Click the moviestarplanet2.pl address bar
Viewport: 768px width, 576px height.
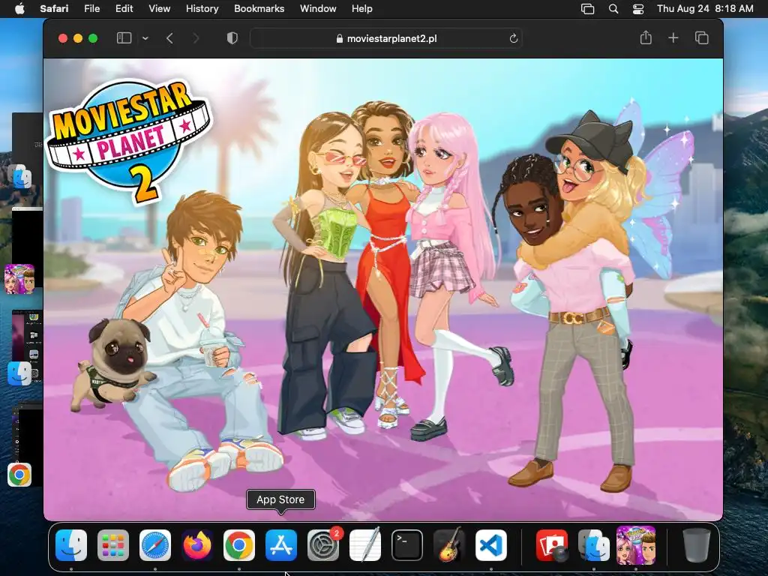coord(386,38)
